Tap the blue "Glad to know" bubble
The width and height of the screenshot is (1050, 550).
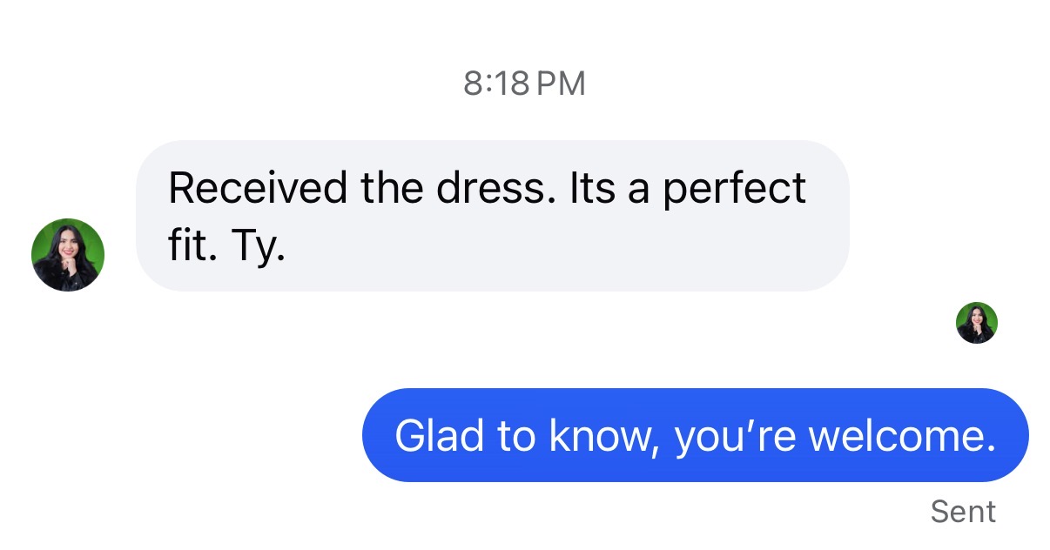click(695, 435)
